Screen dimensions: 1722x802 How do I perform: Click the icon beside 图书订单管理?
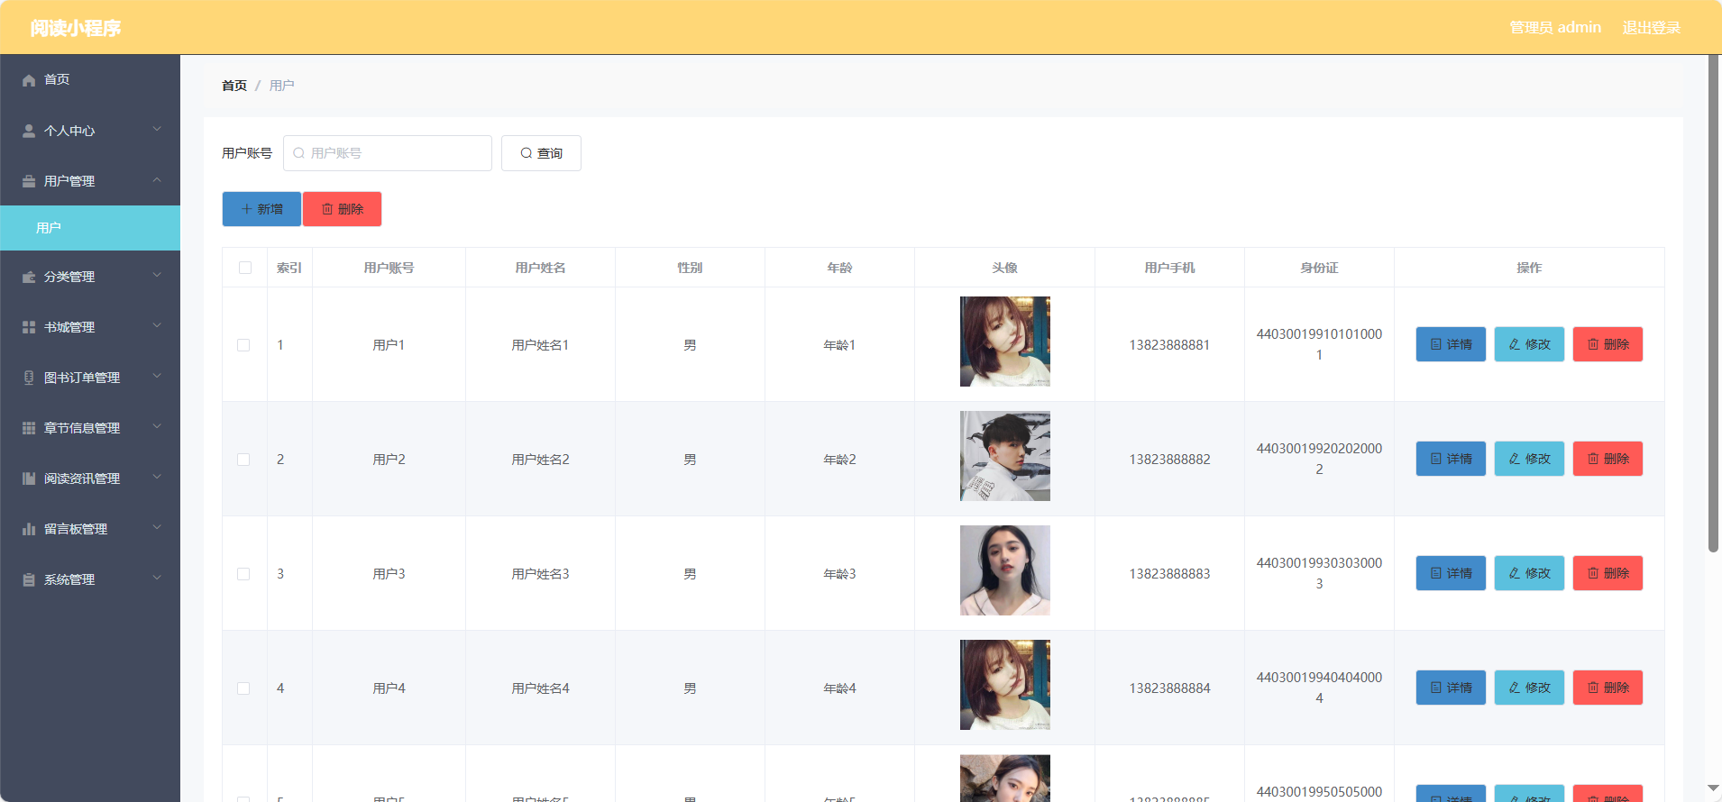29,378
